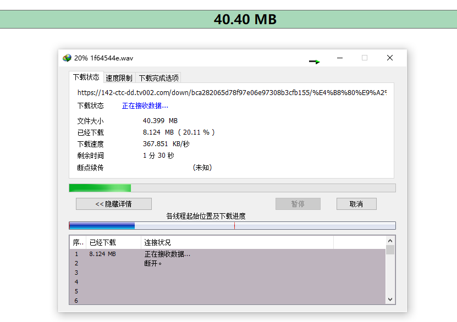
Task: Select thread row 2 showing 断开
Action: pyautogui.click(x=228, y=263)
